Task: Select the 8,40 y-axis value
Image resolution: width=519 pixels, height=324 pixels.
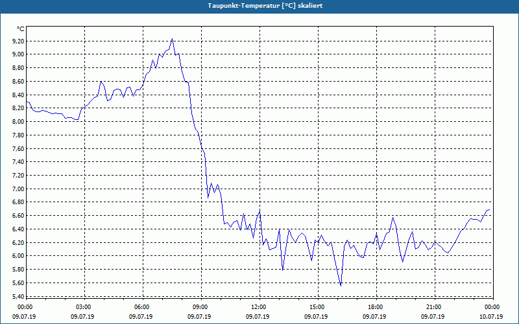Action: [18, 95]
